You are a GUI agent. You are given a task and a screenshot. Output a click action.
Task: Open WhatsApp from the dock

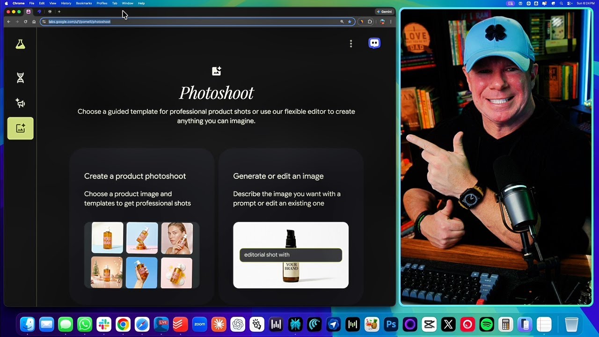pyautogui.click(x=85, y=324)
